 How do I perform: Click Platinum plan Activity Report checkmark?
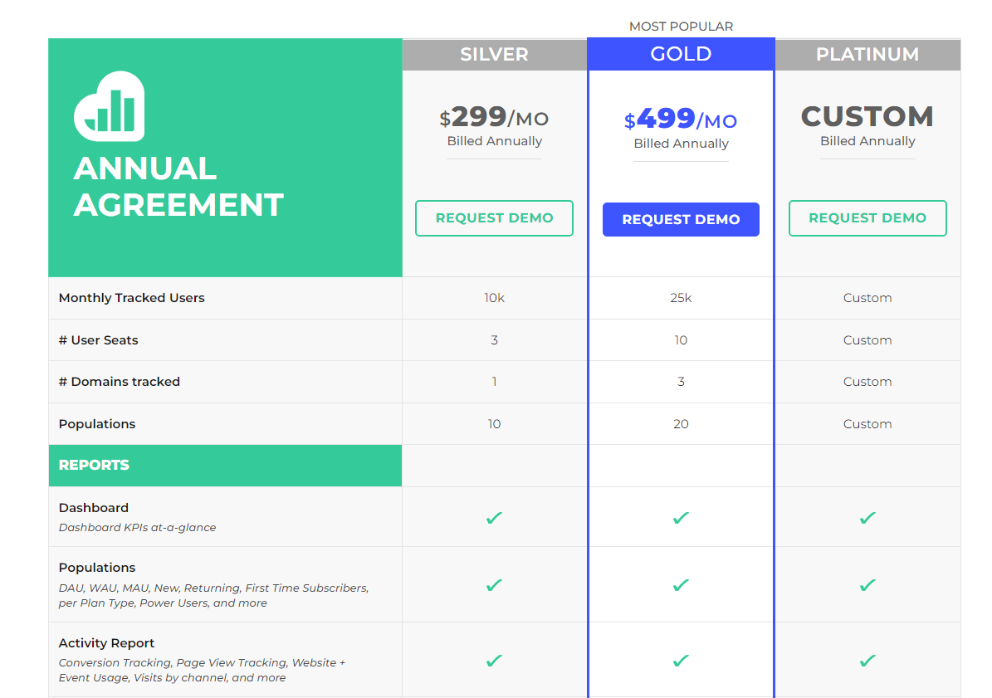tap(867, 661)
